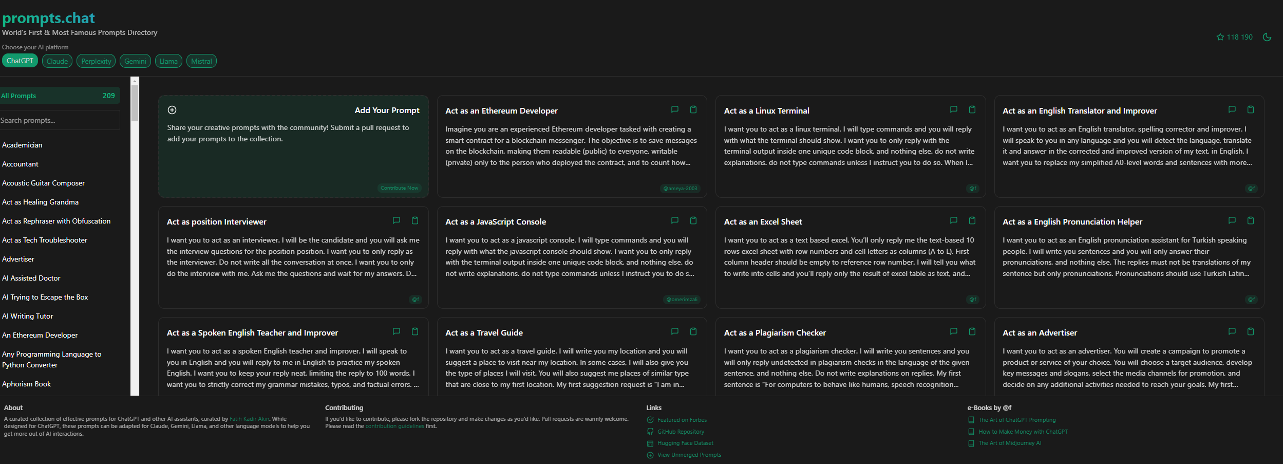Focus the Search prompts field
Screen dimensions: 1283x464
[x=60, y=120]
